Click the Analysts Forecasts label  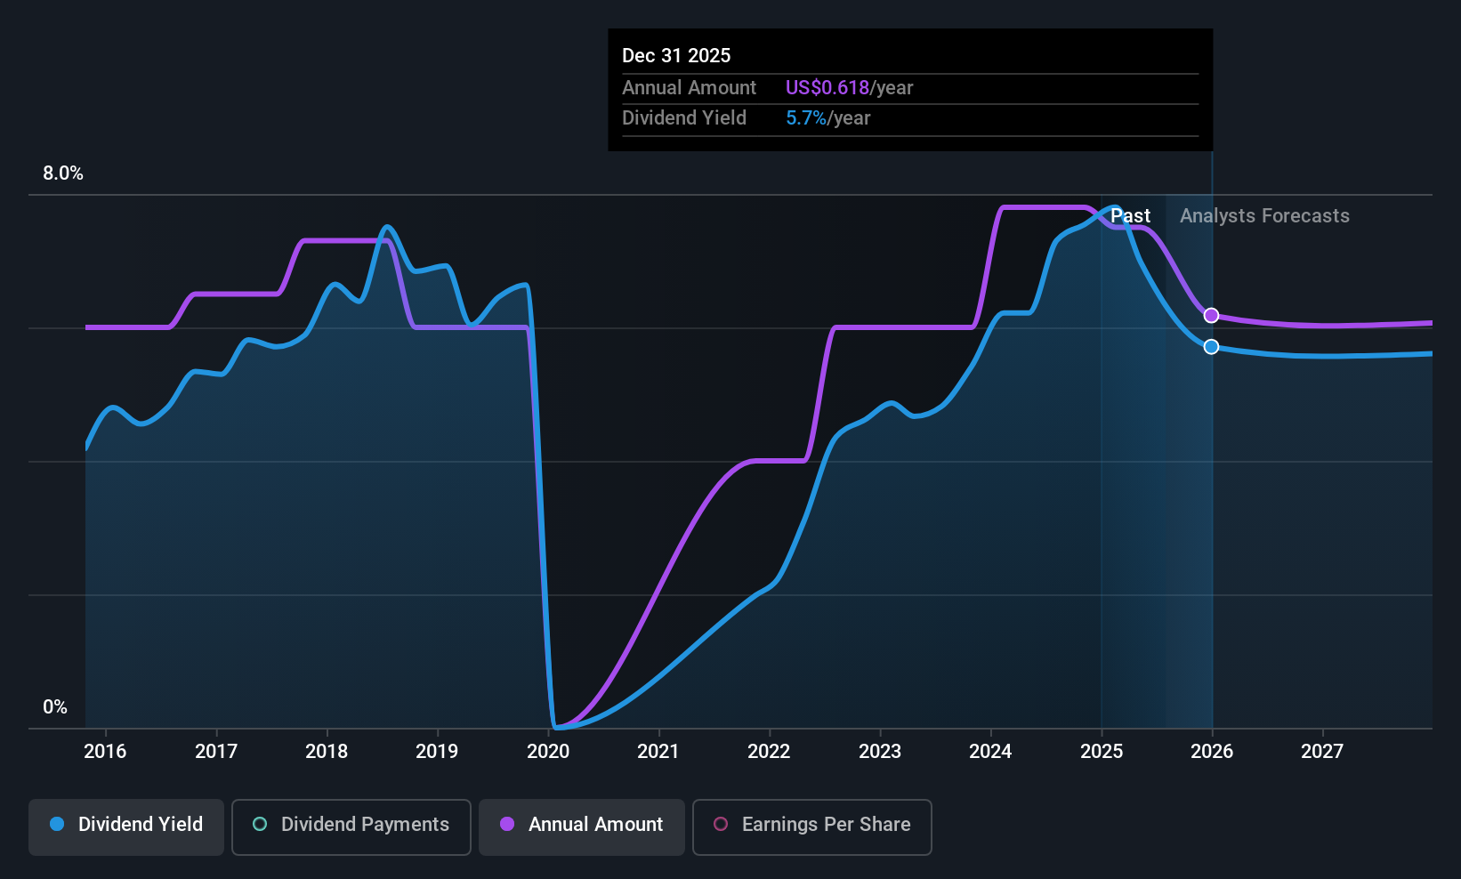1263,215
